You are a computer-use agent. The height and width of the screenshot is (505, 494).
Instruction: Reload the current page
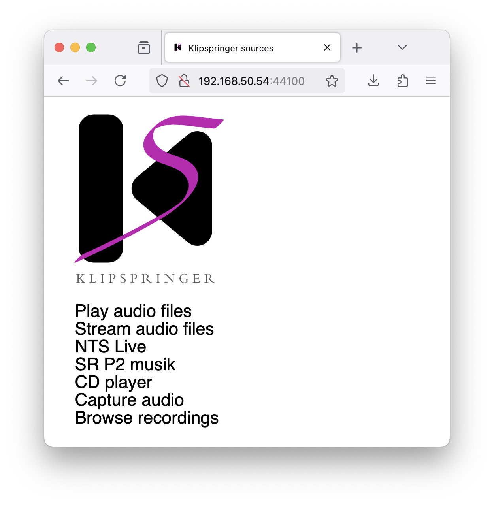tap(120, 81)
